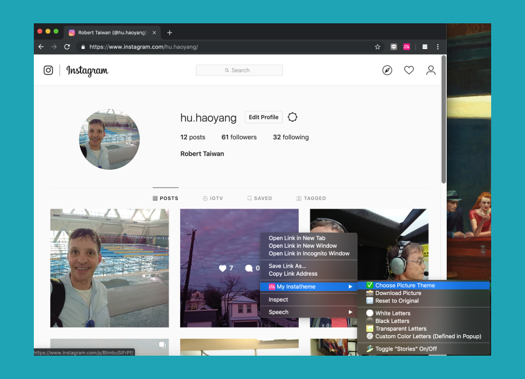Select Open Link in Incognito Window
The image size is (525, 379).
[309, 254]
